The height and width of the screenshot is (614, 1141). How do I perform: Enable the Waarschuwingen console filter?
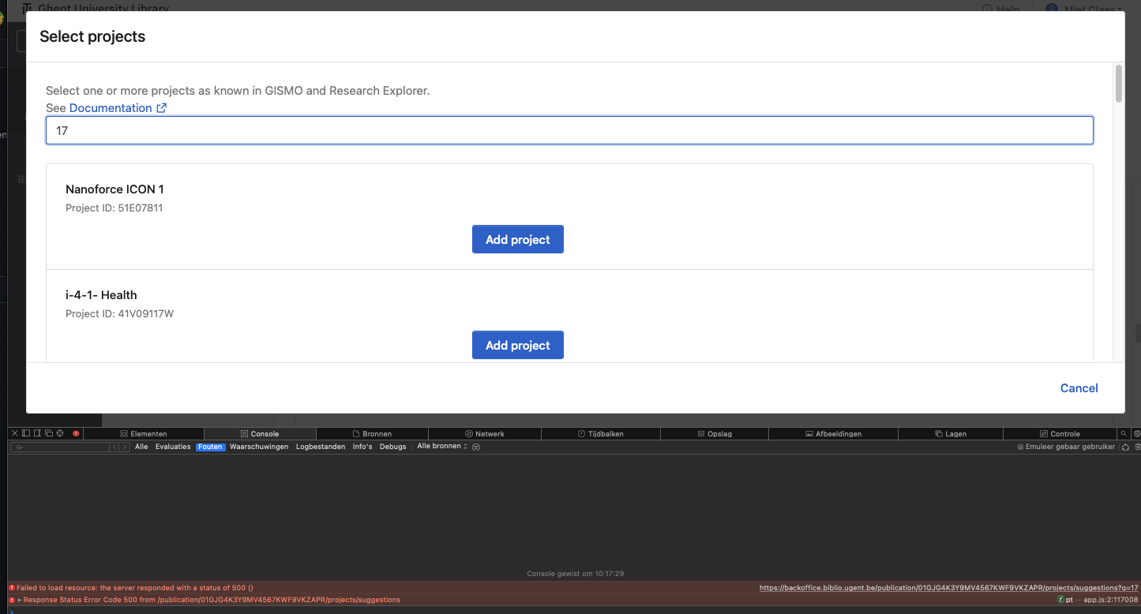click(x=258, y=447)
